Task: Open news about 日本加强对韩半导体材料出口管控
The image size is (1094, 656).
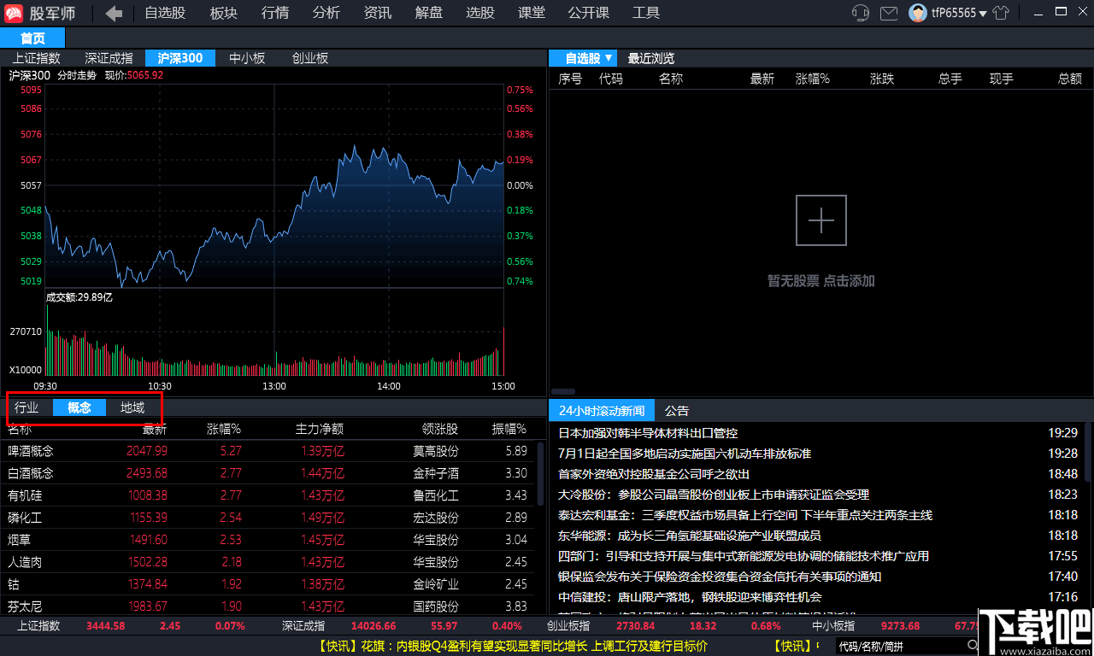Action: click(648, 433)
